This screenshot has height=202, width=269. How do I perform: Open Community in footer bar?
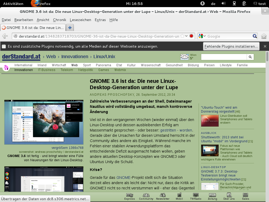pos(146,197)
